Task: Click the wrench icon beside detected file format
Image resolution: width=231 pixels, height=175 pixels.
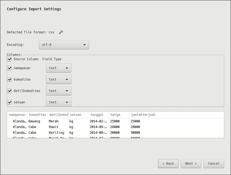Action: tap(61, 32)
